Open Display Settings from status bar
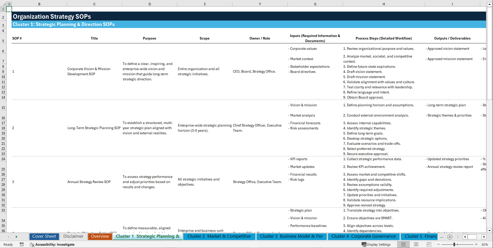 click(376, 244)
